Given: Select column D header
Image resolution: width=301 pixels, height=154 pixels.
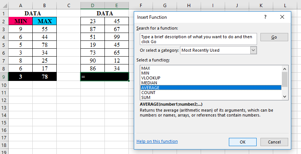Looking at the screenshot, I should point(92,6).
